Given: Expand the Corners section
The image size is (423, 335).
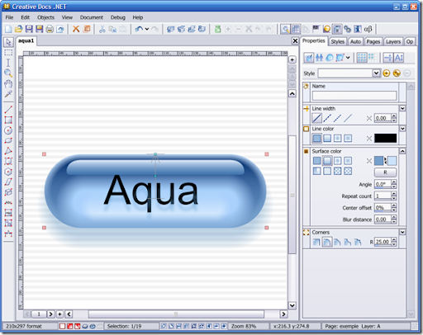Looking at the screenshot, I should [402, 232].
